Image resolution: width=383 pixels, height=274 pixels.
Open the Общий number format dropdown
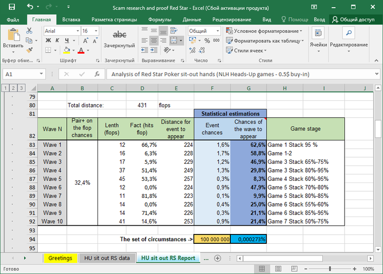click(x=217, y=31)
